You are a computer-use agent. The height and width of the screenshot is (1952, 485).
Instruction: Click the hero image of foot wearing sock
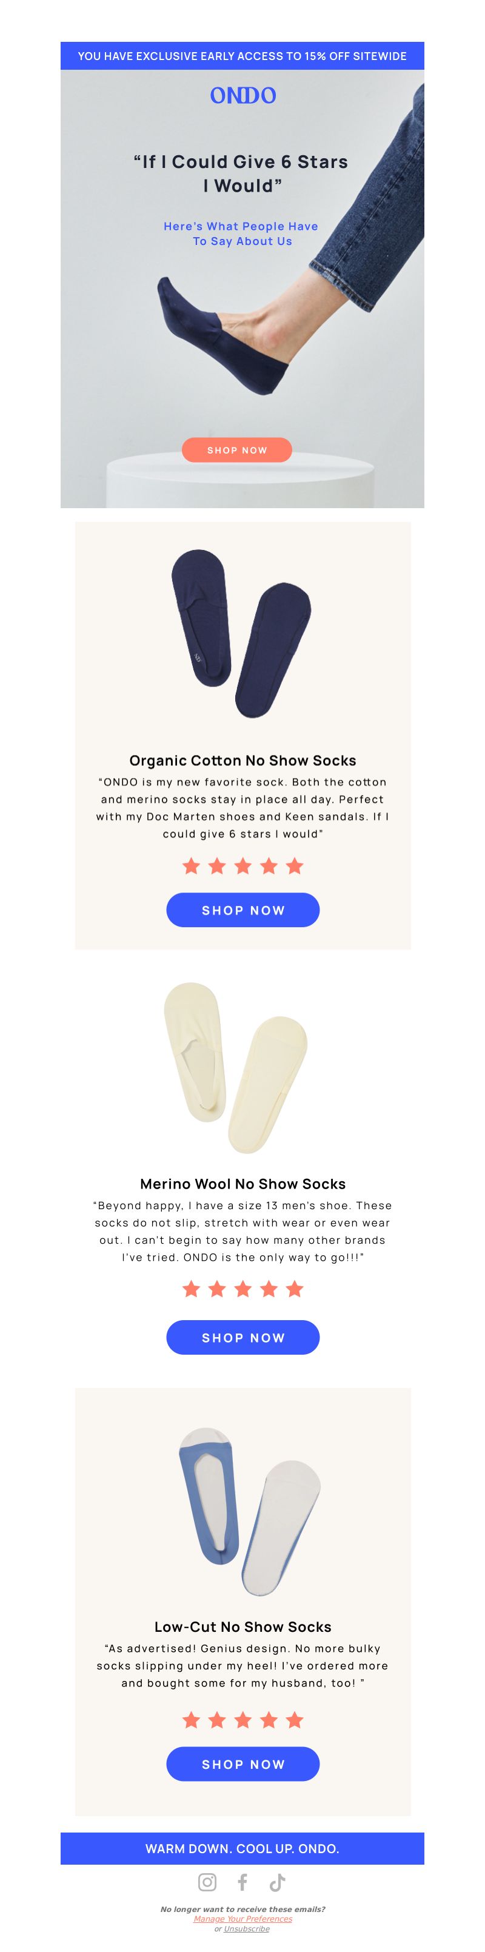pos(242,289)
